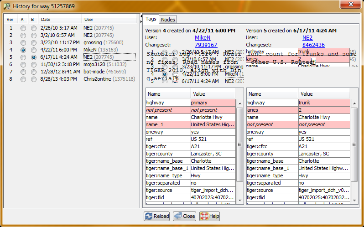Pick version 8 in column B
The height and width of the screenshot is (227, 364).
coord(34,79)
